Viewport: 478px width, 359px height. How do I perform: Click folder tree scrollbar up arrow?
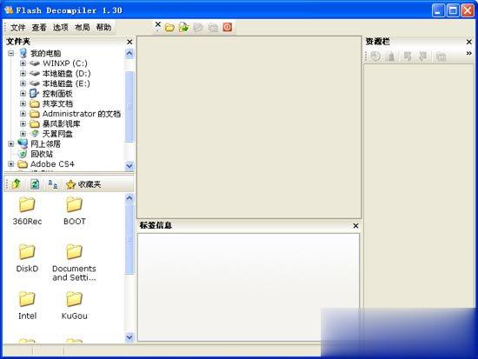(129, 54)
